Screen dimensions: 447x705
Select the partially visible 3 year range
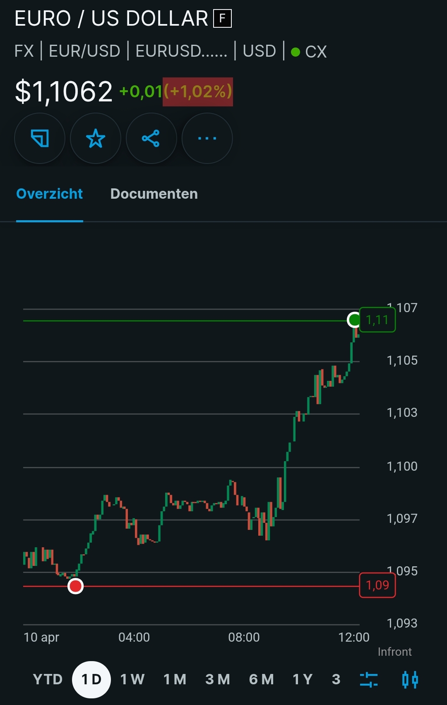pos(336,679)
